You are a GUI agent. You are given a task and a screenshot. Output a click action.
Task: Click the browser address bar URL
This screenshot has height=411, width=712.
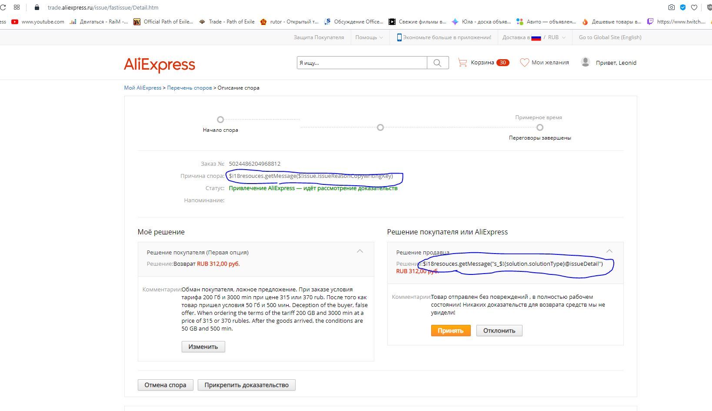pos(103,7)
